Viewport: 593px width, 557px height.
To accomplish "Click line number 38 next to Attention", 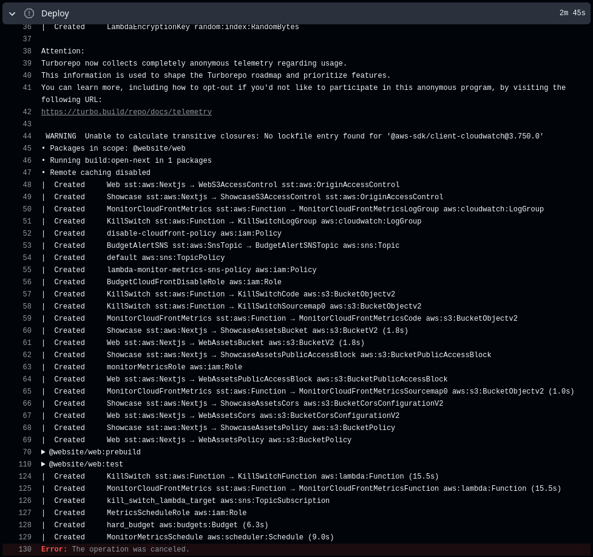I will tap(27, 51).
